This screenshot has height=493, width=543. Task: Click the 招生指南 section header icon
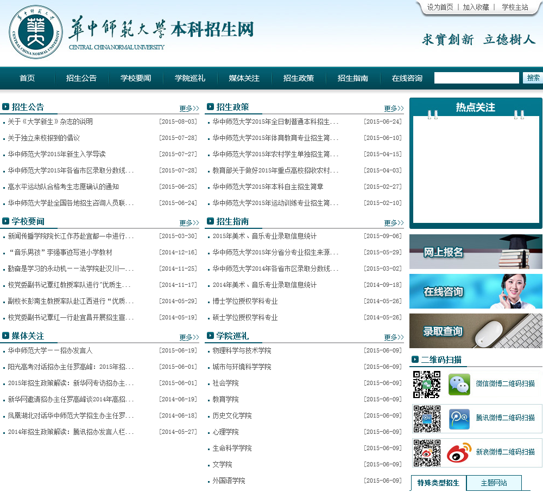[210, 221]
